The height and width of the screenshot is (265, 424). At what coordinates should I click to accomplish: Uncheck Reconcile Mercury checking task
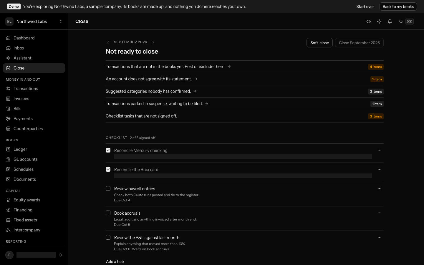click(x=108, y=150)
